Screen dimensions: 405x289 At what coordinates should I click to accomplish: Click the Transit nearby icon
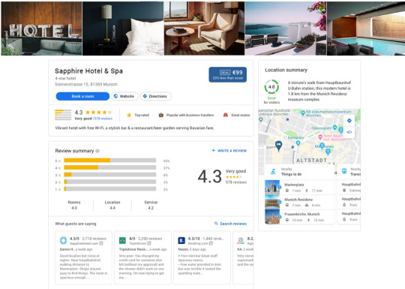[344, 171]
